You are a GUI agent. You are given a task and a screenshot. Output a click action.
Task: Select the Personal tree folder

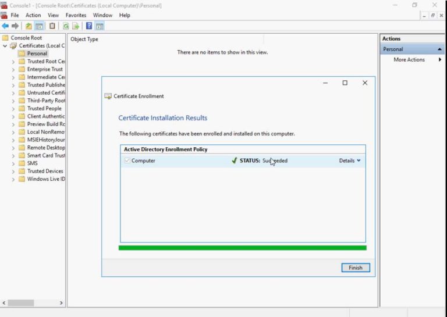click(37, 54)
